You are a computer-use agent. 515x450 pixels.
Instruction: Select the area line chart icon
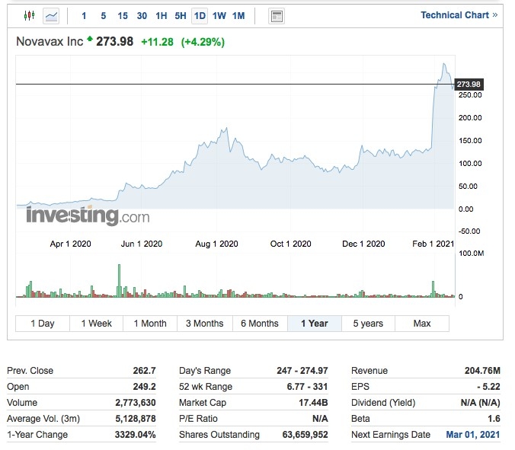[51, 16]
